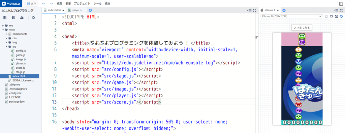Viewport: 345px width, 133px height.
Task: Open config.js in the file tree
Action: (x=21, y=51)
